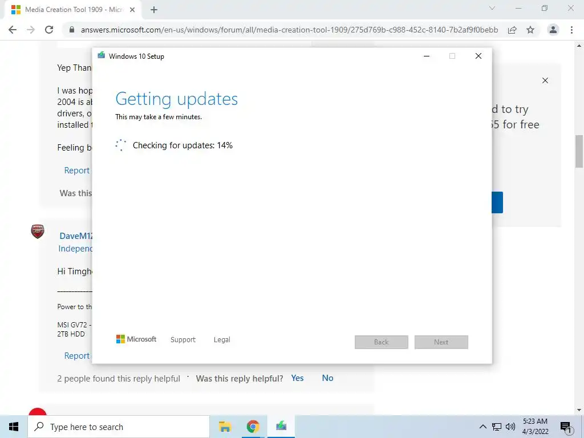Reload the page in Chrome

click(49, 30)
